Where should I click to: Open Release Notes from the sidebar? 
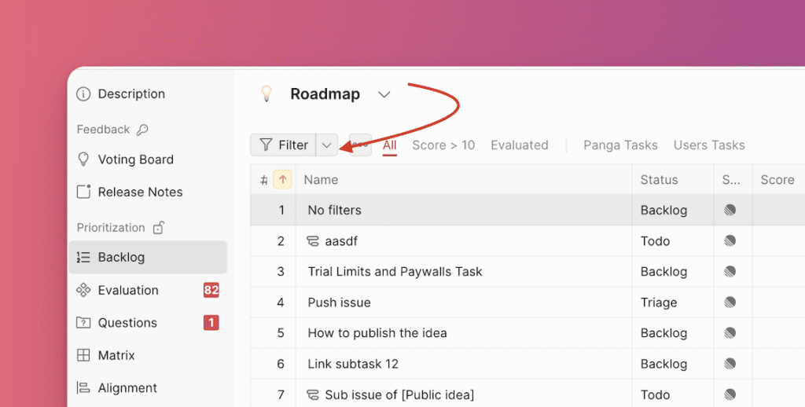click(x=140, y=192)
